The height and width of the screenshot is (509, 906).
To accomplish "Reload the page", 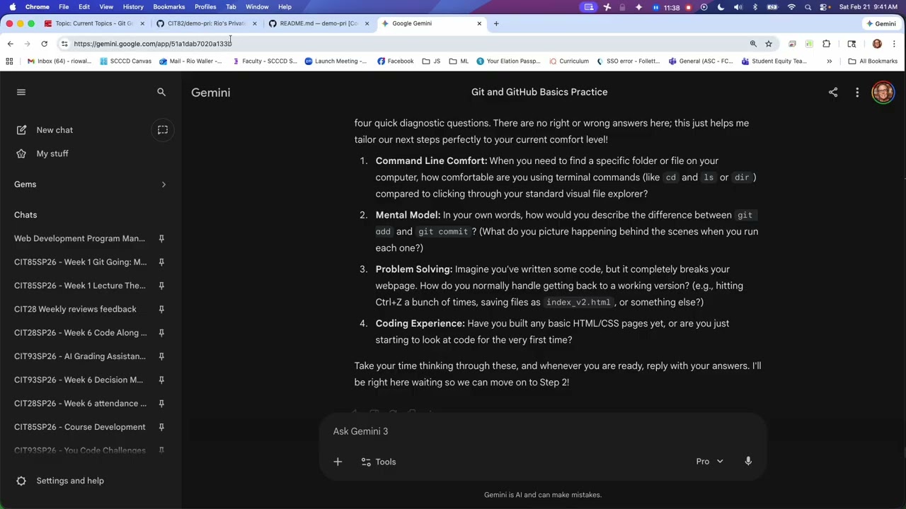I will 44,44.
